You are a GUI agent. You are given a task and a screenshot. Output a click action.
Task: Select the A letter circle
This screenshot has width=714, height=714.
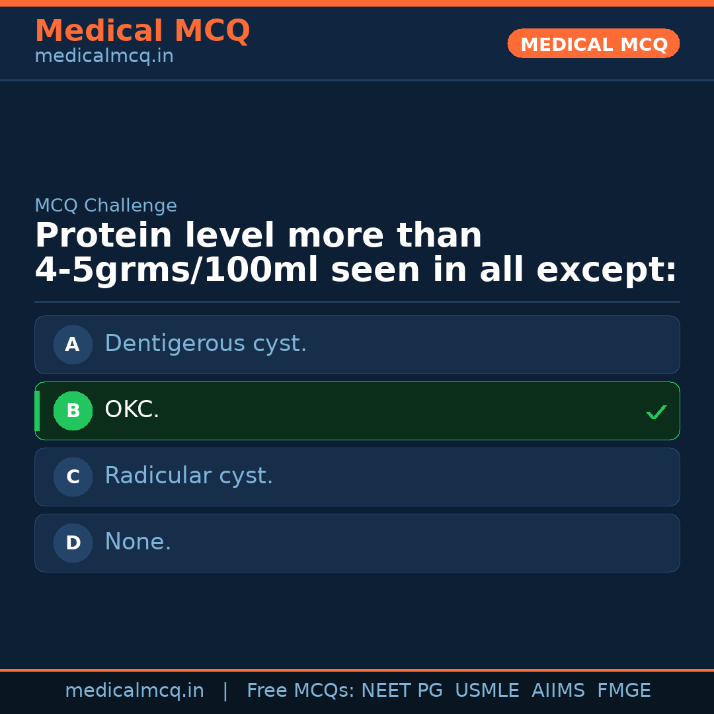[73, 344]
